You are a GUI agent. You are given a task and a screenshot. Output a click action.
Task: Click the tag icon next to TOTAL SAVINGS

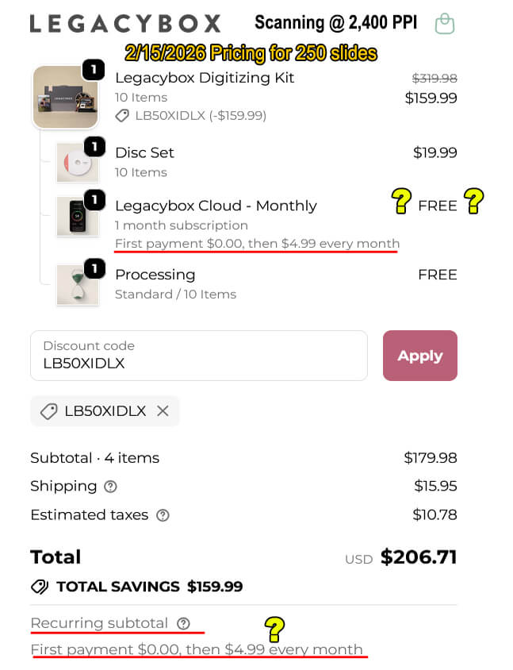coord(40,587)
